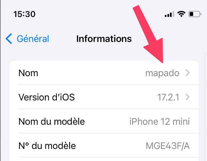Viewport: 207px width, 161px height.
Task: Select the mapado device name value
Action: point(162,73)
